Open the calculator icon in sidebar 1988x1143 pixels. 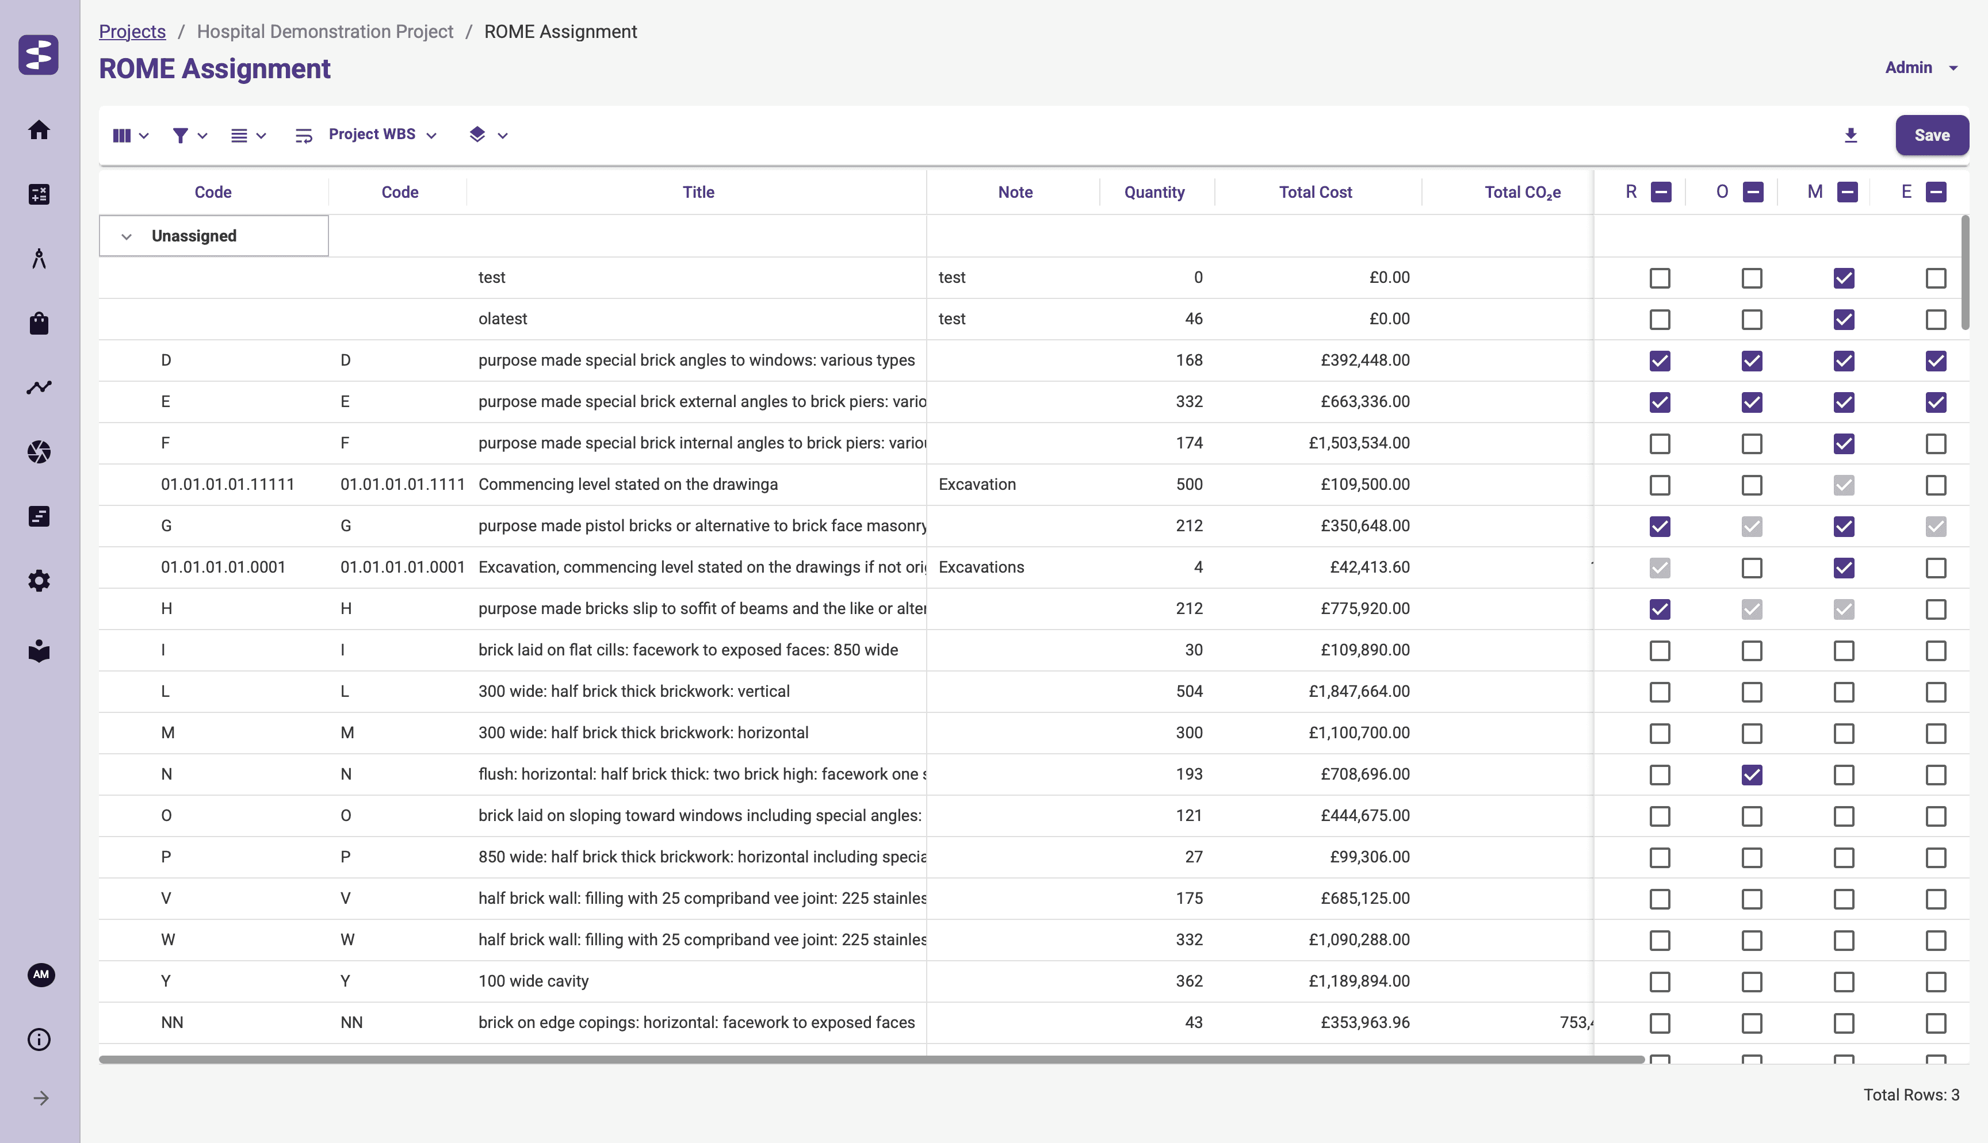(x=39, y=194)
